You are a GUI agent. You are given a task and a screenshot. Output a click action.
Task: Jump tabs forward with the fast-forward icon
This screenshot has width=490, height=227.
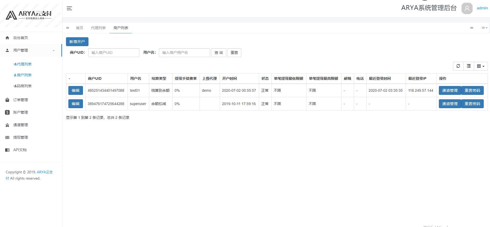tap(472, 28)
